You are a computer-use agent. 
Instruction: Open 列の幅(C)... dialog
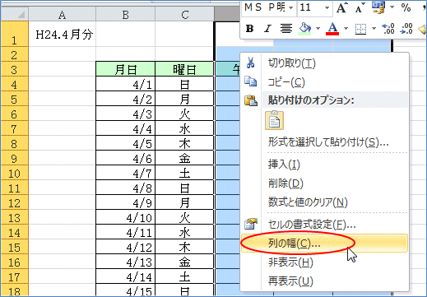point(324,244)
